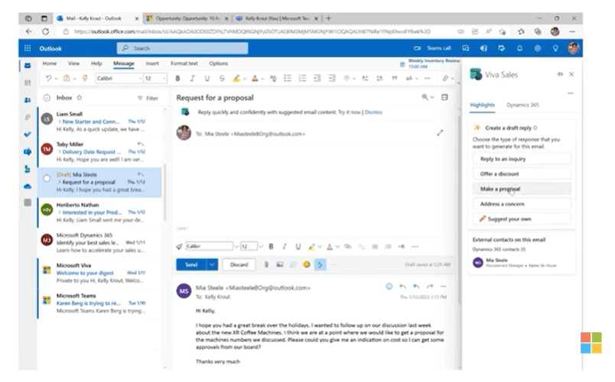Insert emoji in compose bar
This screenshot has width=615, height=382.
306,264
